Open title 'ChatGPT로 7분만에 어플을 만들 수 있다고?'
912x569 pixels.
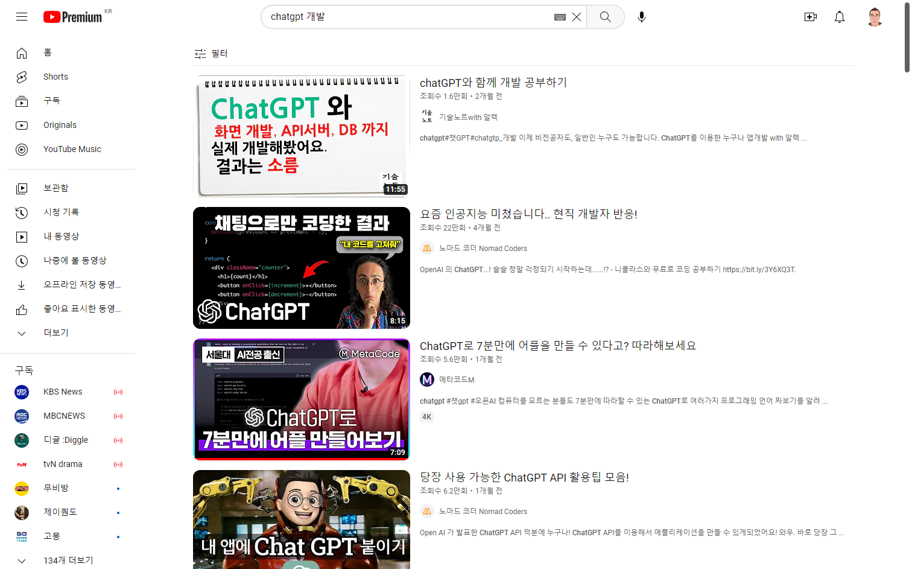point(558,346)
